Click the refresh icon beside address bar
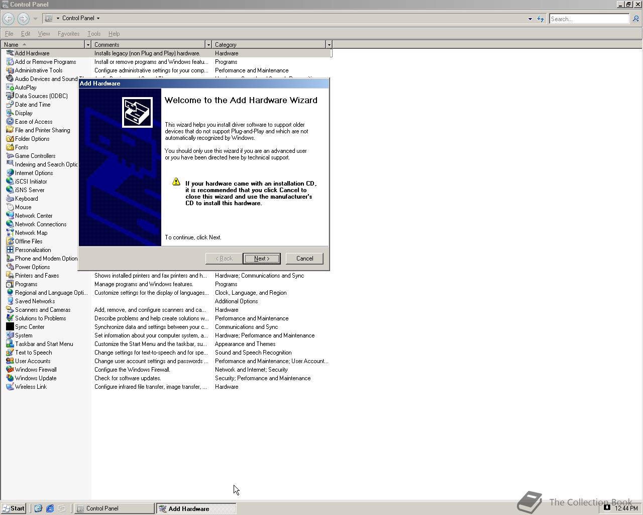Screen dimensions: 643x515 click(x=541, y=19)
